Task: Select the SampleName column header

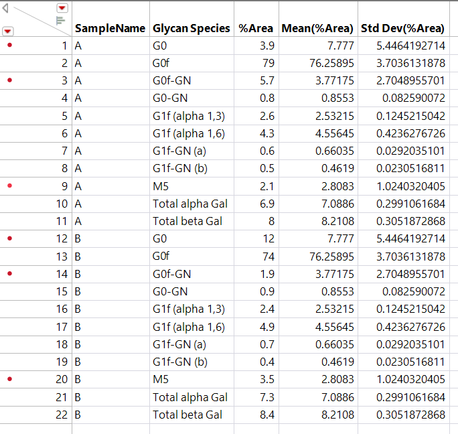Action: pyautogui.click(x=110, y=28)
